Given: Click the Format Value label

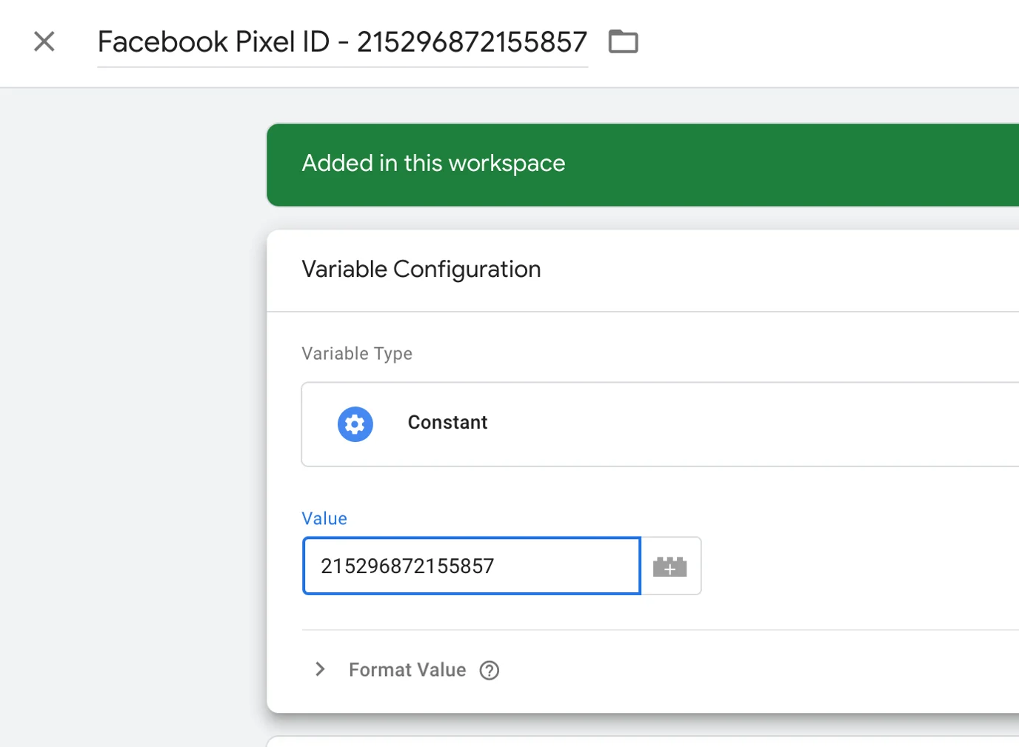Looking at the screenshot, I should pyautogui.click(x=407, y=670).
